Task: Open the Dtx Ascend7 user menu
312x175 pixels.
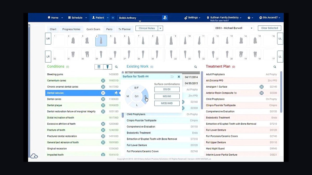Action: pos(270,18)
